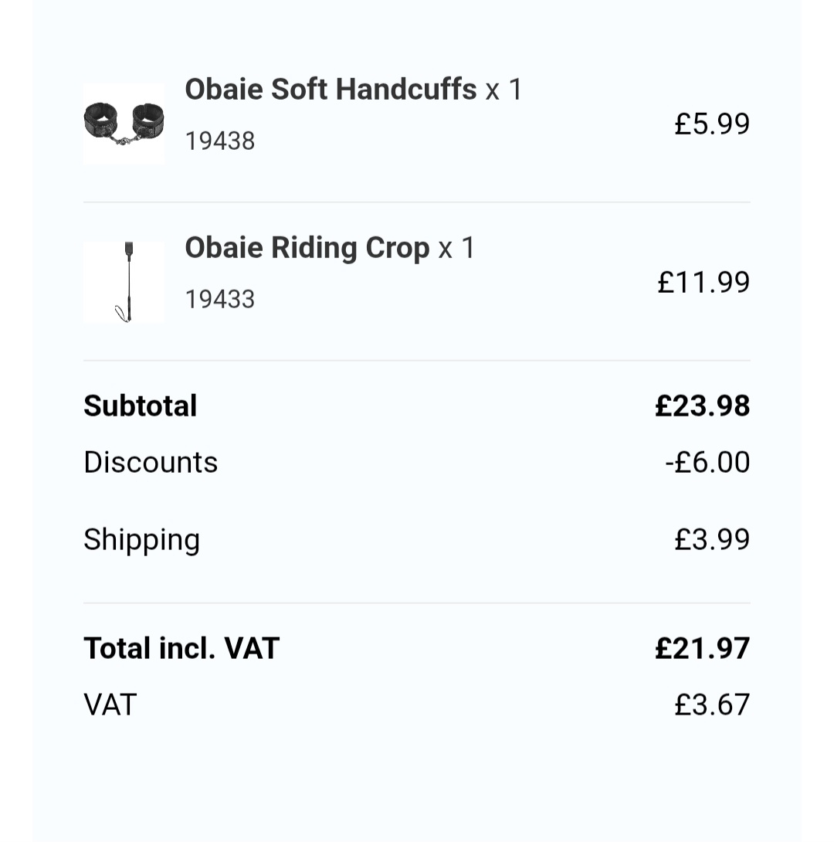
Task: Click the Subtotal label
Action: 141,406
